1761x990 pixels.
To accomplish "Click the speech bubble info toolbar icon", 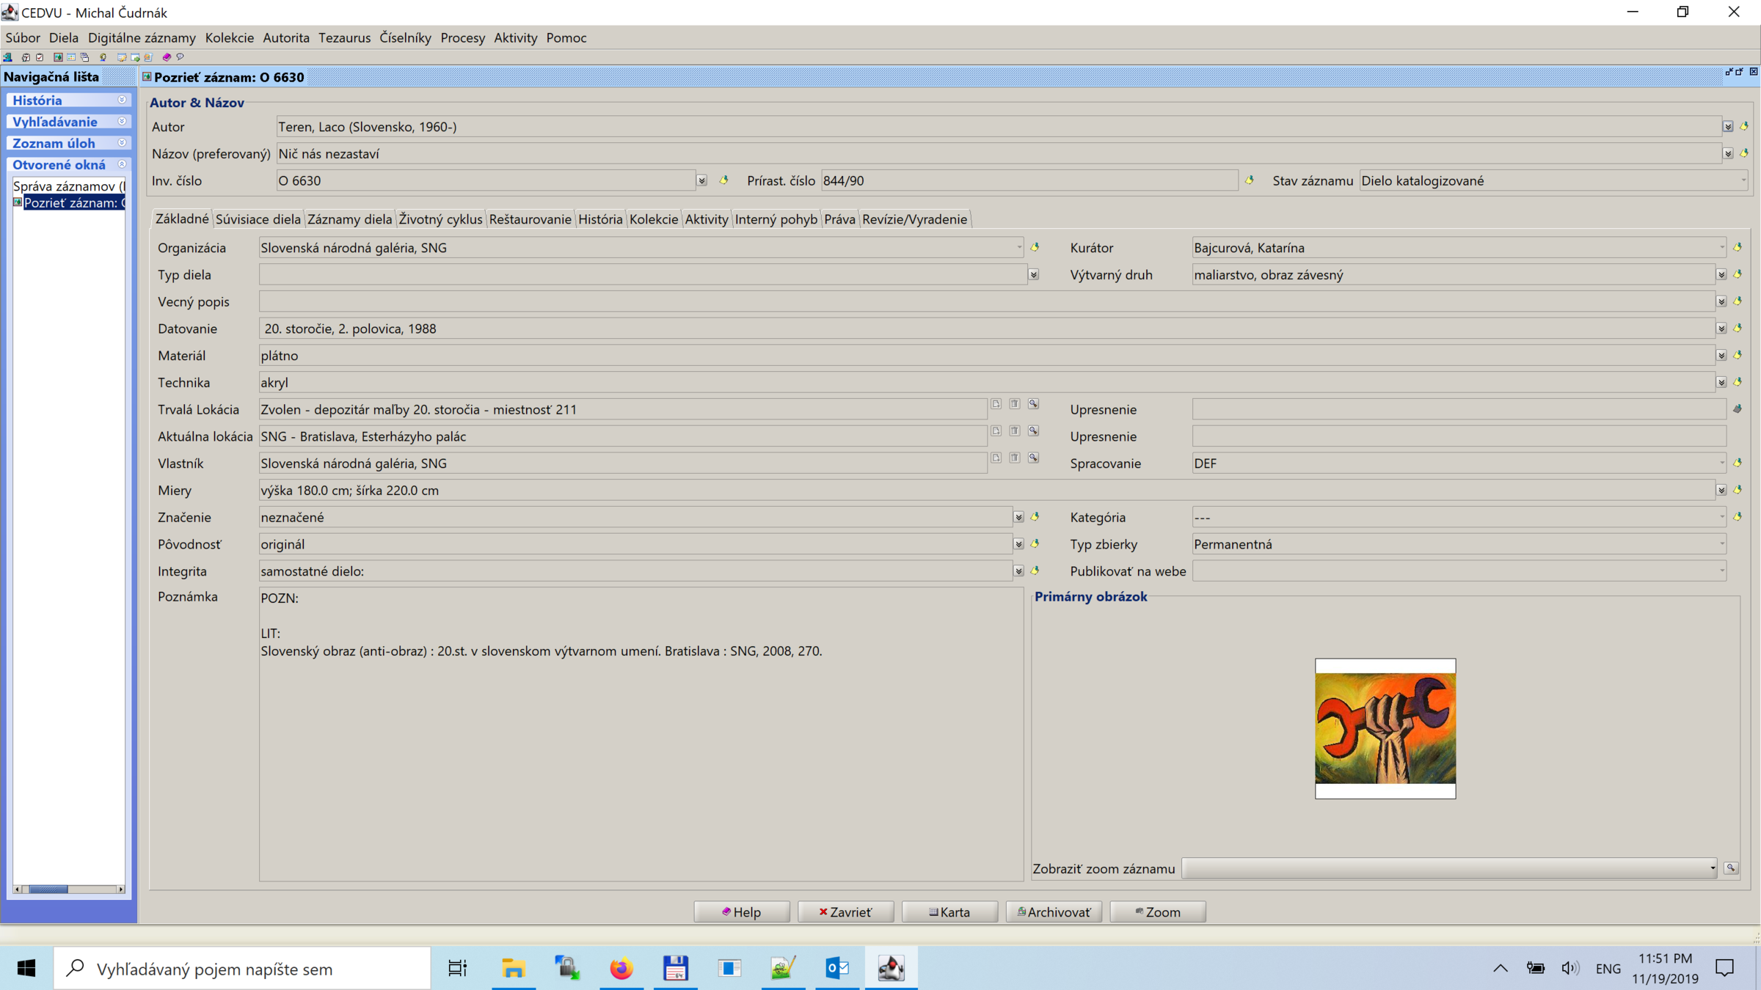I will point(180,56).
